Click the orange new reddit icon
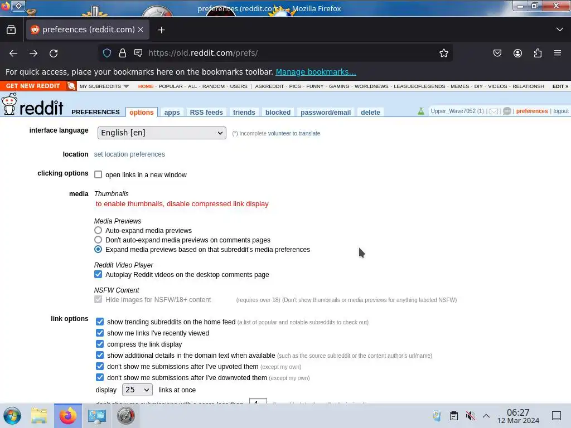The height and width of the screenshot is (428, 571). [71, 86]
